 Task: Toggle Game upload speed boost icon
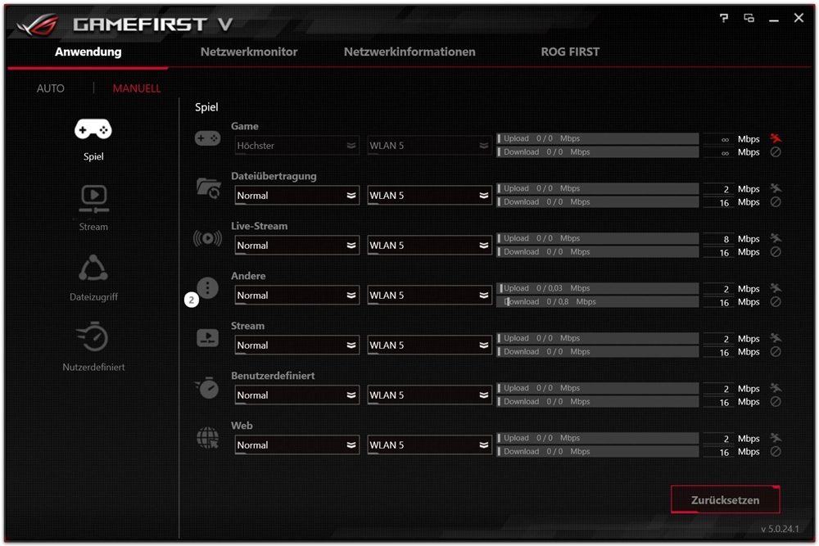(776, 138)
